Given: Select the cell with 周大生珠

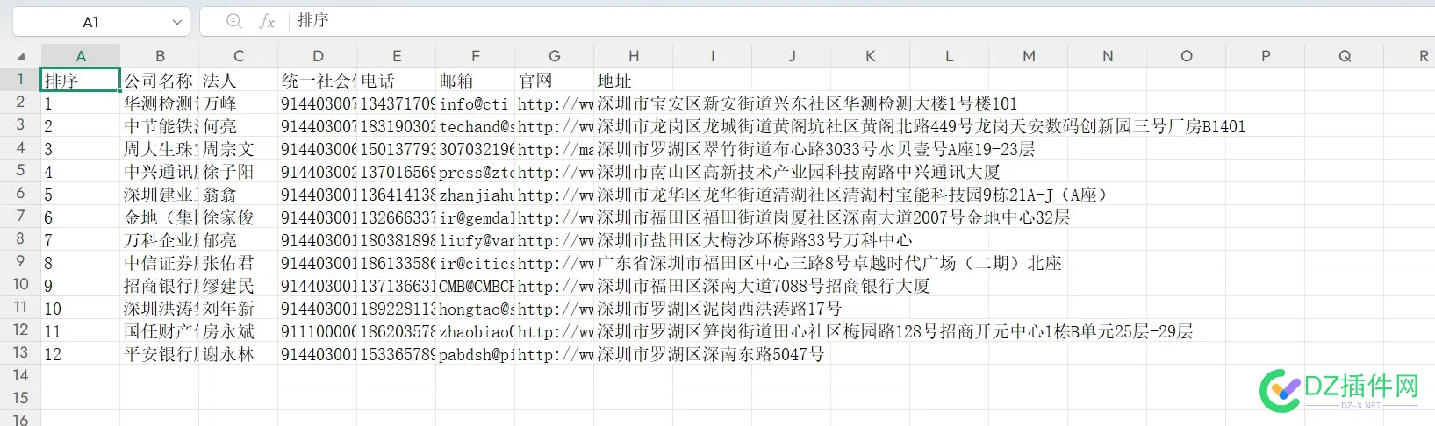Looking at the screenshot, I should [160, 148].
